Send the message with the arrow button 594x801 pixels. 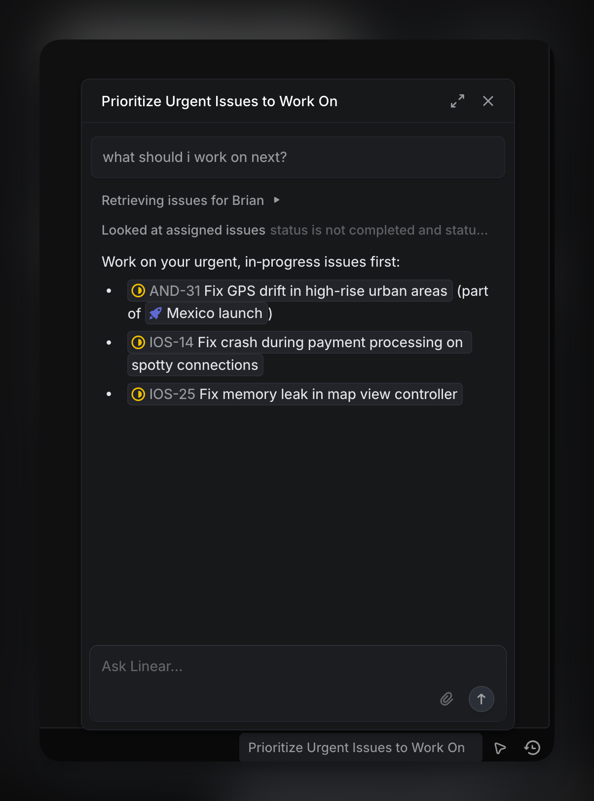[x=481, y=699]
